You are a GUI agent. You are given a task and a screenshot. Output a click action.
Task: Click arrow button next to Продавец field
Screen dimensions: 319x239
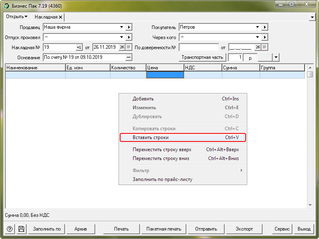[129, 27]
